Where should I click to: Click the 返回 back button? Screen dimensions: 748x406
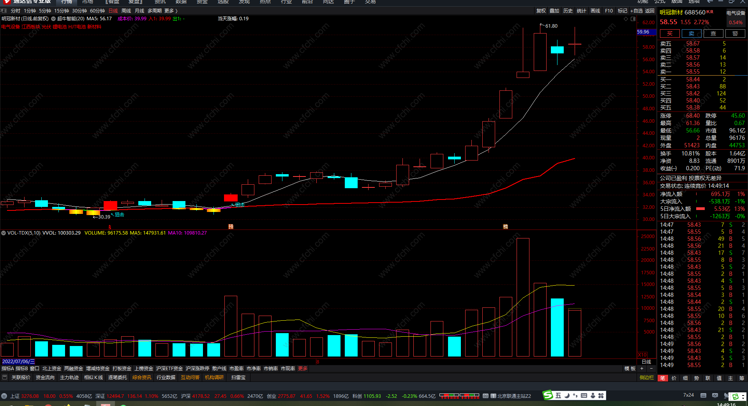click(650, 11)
